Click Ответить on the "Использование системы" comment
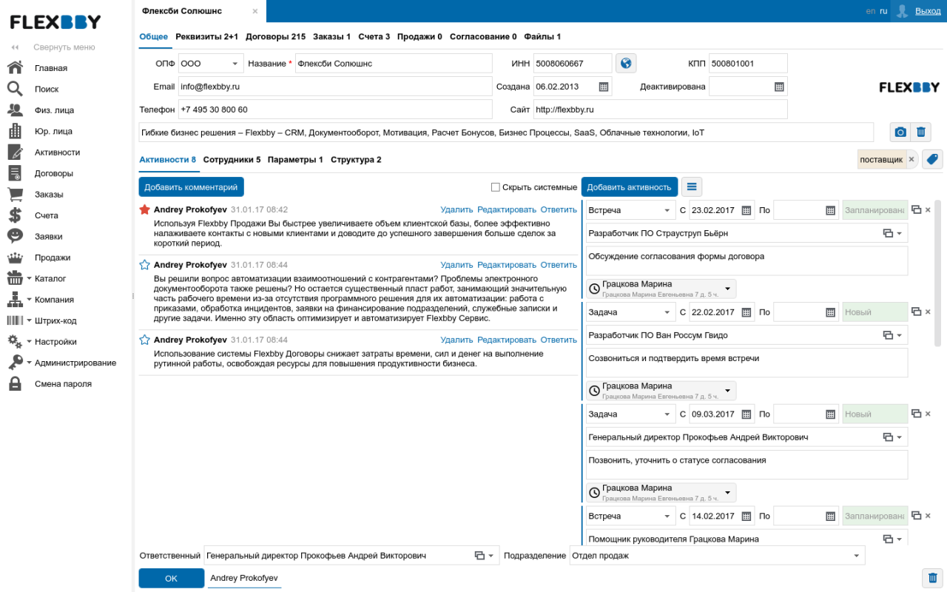The width and height of the screenshot is (947, 592). 559,340
